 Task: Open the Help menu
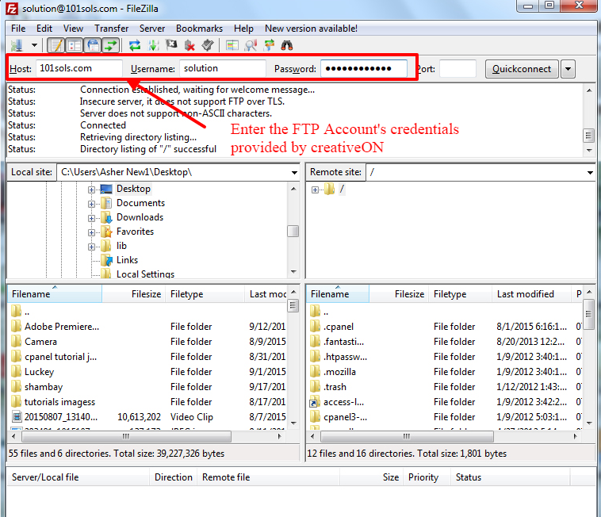coord(243,29)
